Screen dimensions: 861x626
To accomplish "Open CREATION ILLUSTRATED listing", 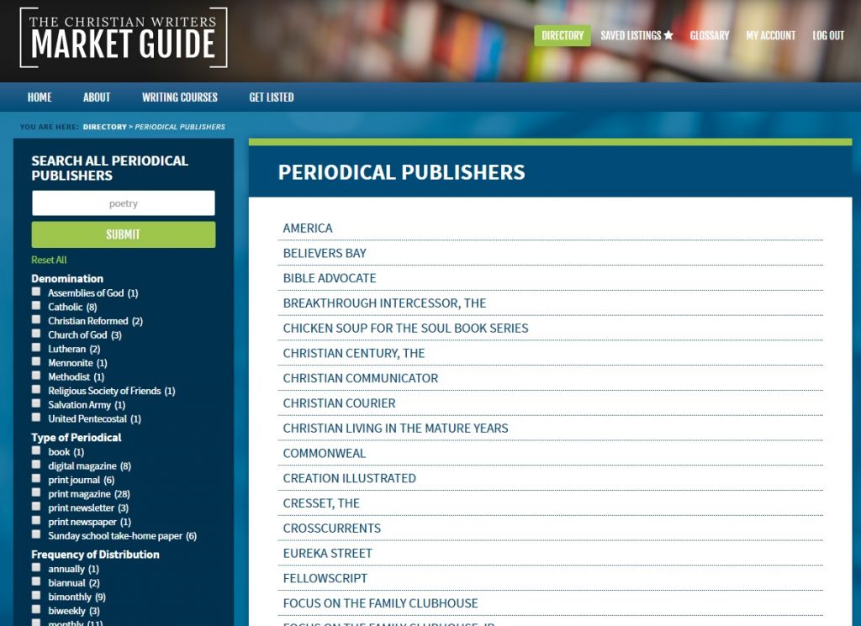I will tap(349, 478).
